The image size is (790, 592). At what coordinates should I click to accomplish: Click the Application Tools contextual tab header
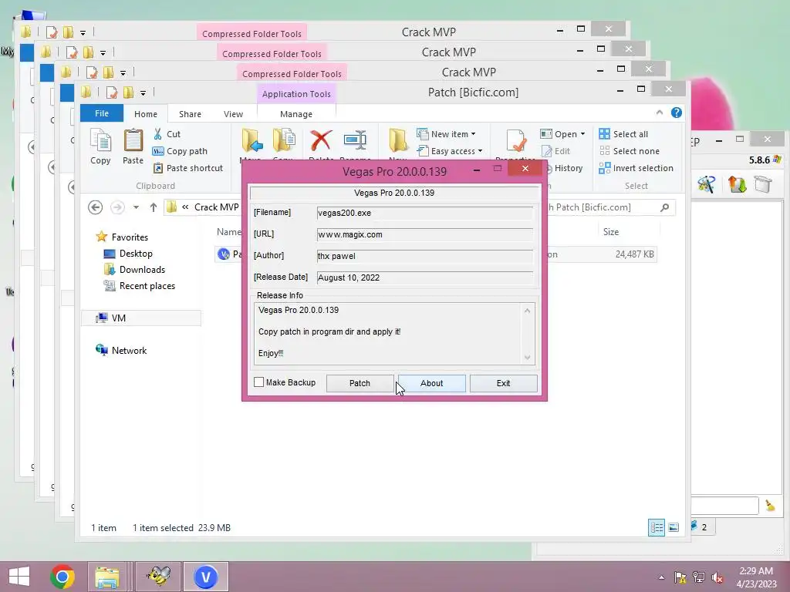(296, 93)
